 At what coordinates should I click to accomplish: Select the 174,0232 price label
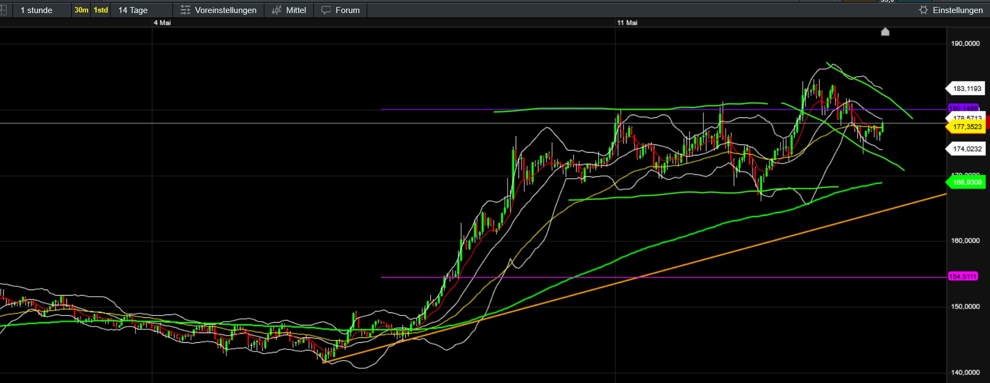[966, 149]
